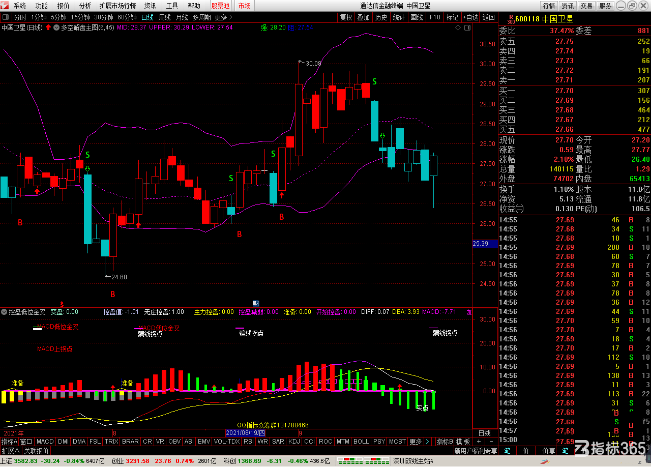Screen dimensions: 651x467
Task: Select the BOLL indicator tab
Action: (361, 442)
